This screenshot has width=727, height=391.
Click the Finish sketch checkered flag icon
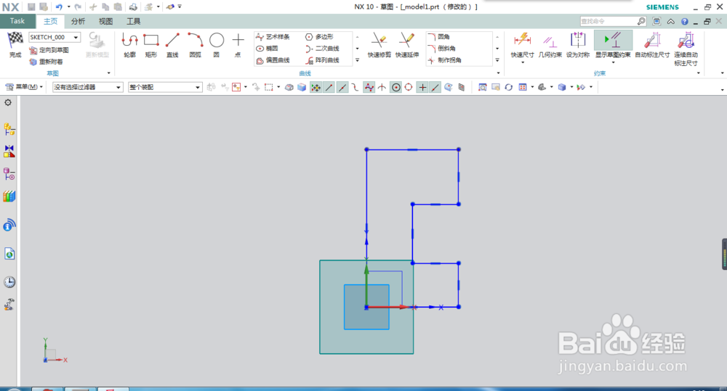pos(15,40)
